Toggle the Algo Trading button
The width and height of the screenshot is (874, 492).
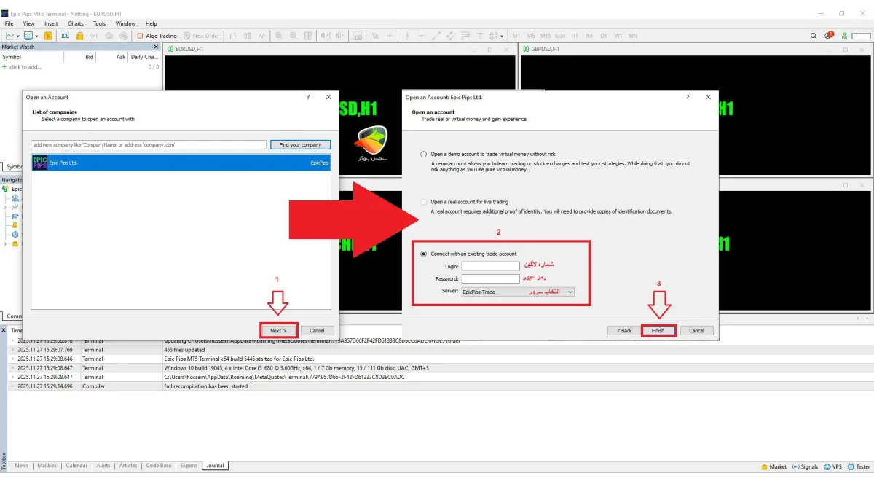(157, 36)
